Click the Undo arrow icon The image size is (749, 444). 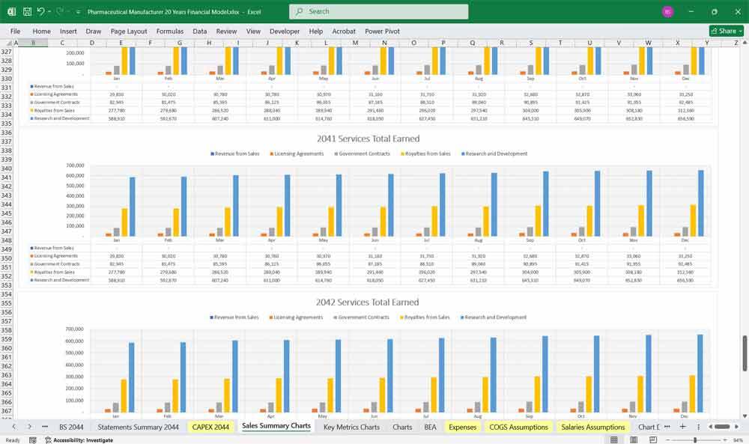(41, 12)
